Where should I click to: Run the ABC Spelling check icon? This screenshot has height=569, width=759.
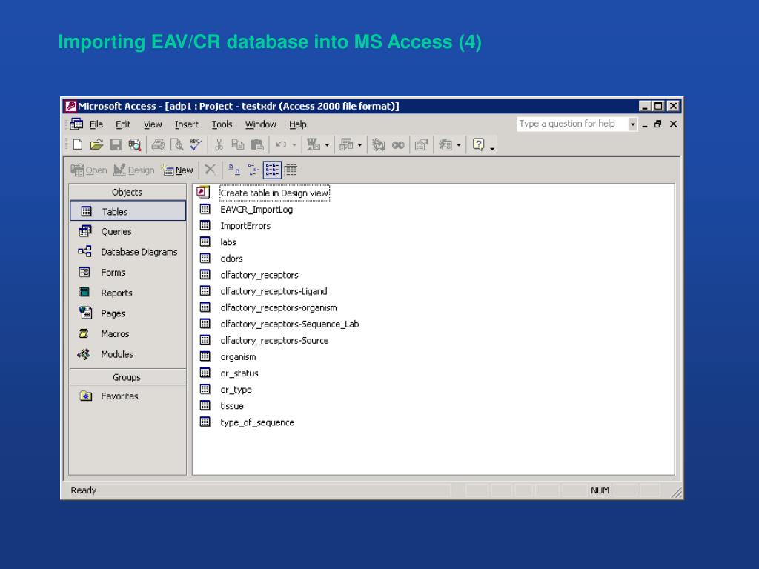tap(196, 144)
